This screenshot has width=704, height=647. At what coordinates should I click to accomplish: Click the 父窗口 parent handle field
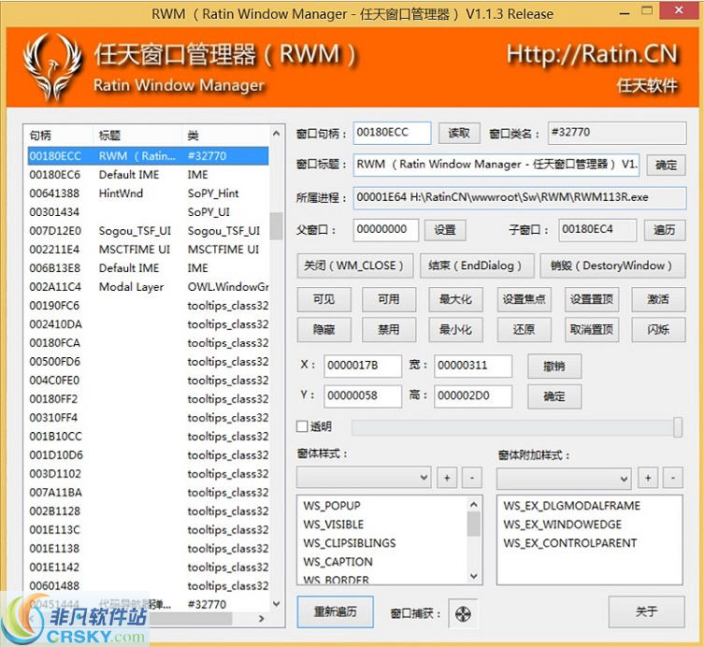pos(386,230)
